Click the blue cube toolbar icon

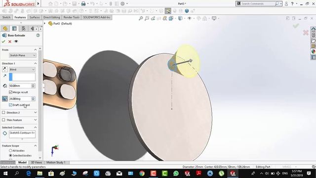(187, 11)
